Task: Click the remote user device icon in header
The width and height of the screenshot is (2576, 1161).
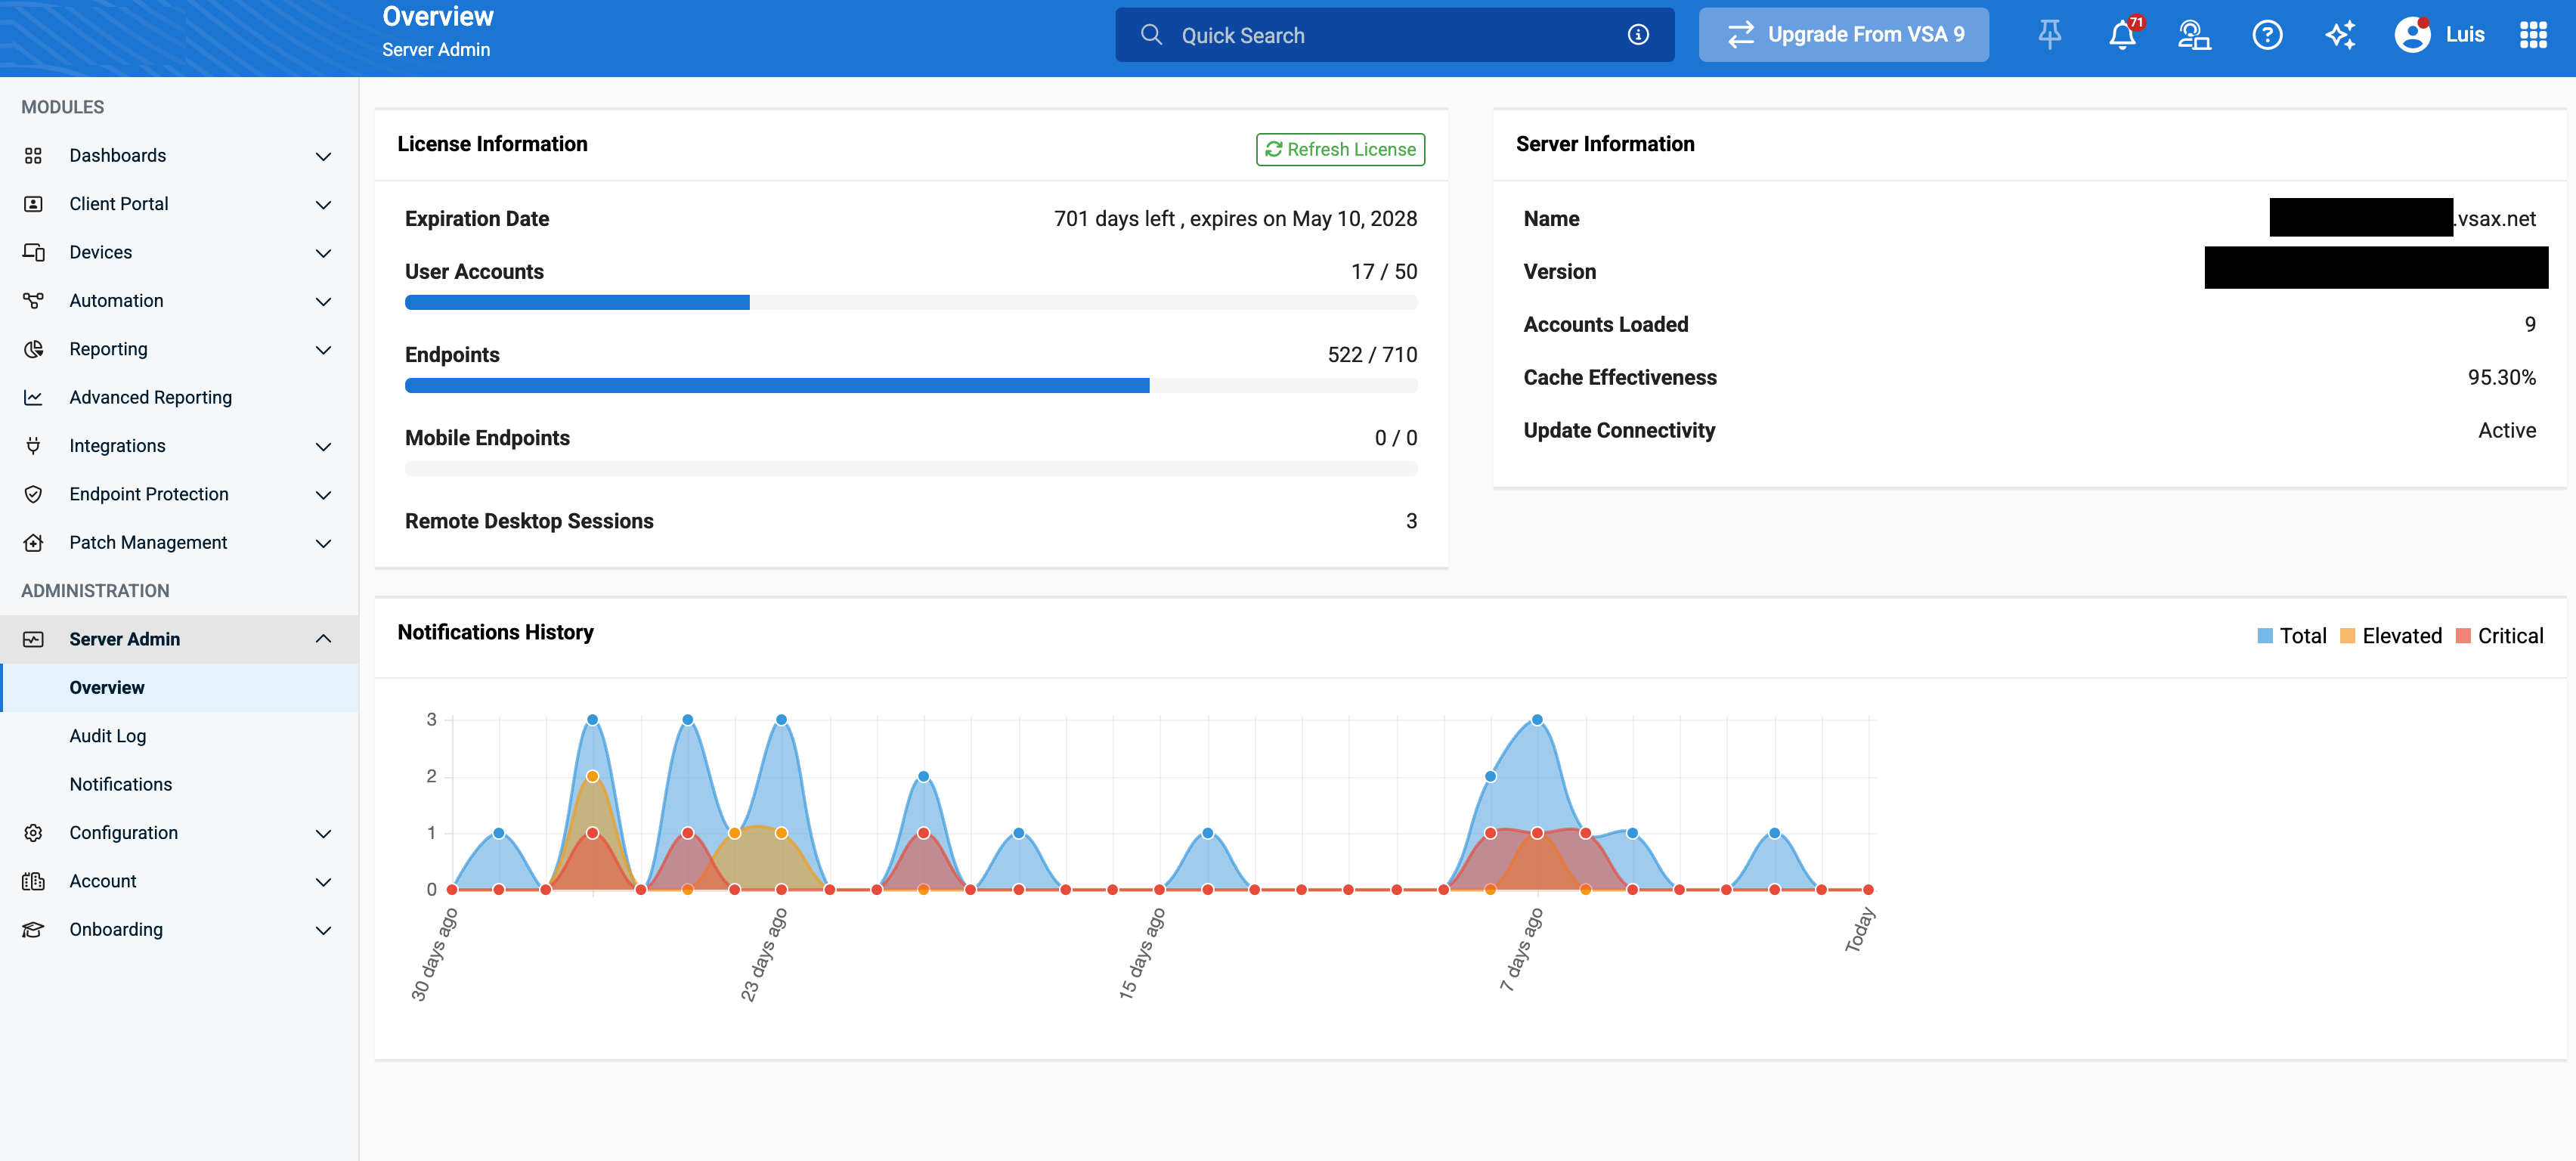Action: pos(2194,35)
